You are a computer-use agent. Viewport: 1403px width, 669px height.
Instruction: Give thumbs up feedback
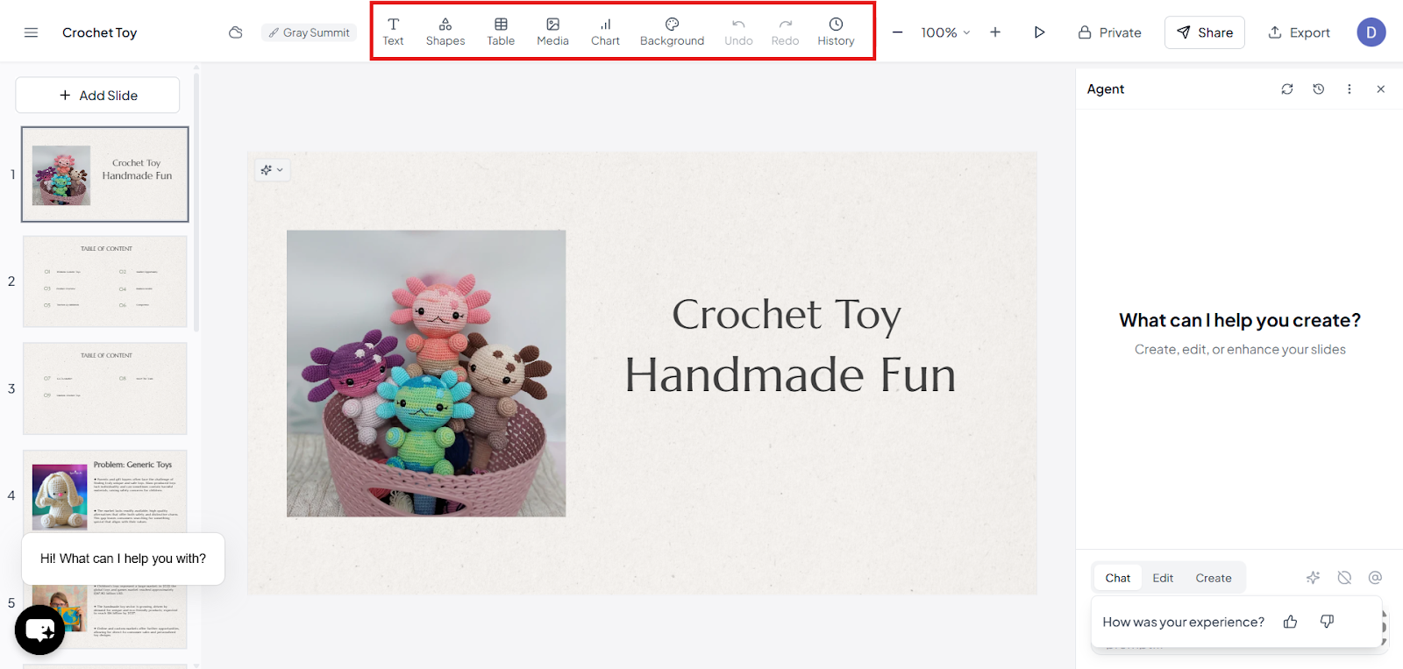1290,622
